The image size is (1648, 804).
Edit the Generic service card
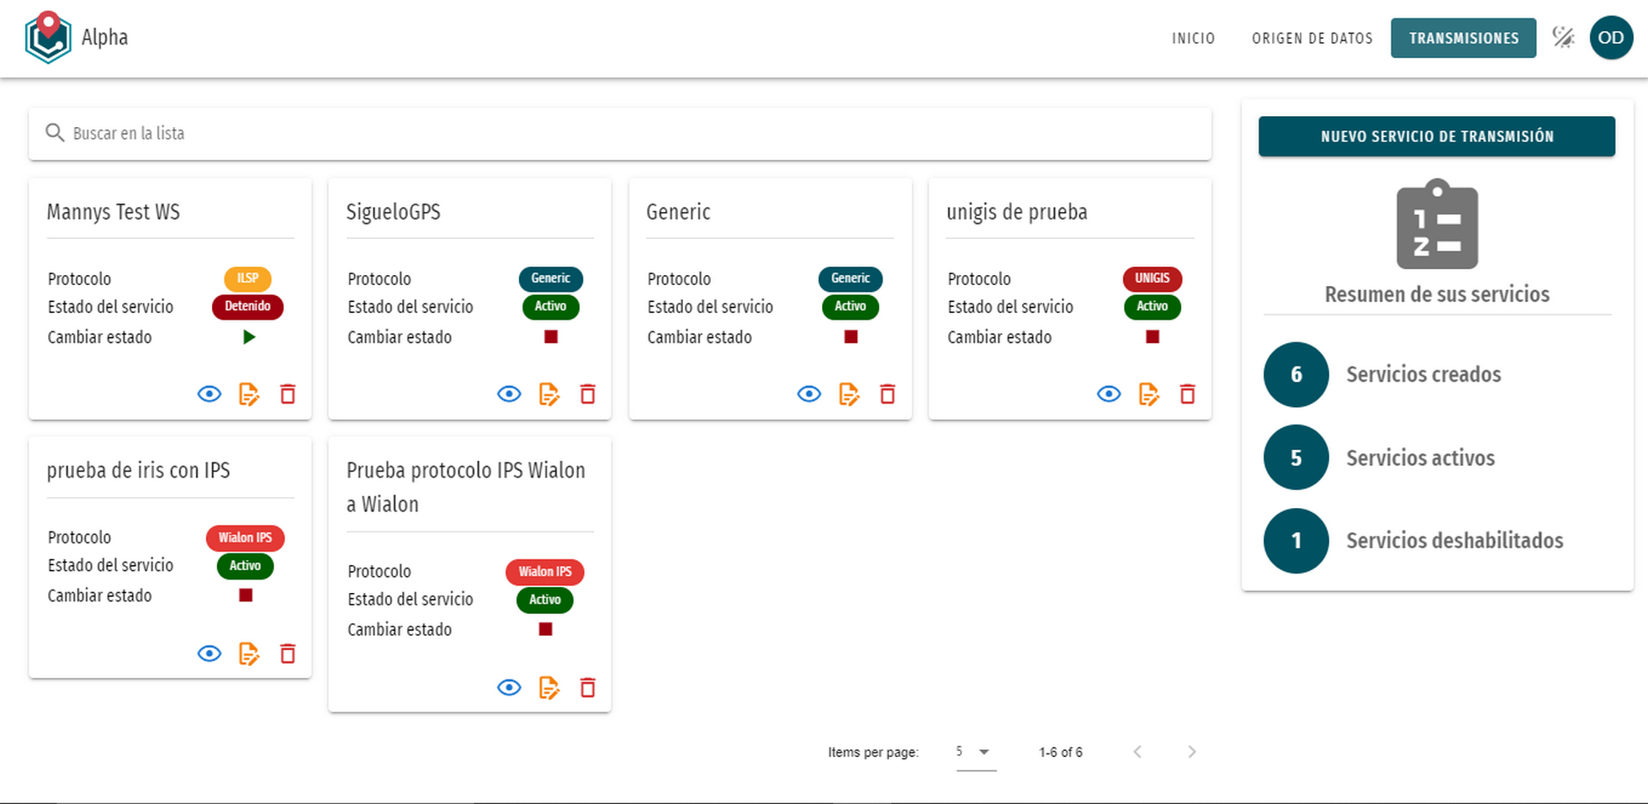coord(849,394)
